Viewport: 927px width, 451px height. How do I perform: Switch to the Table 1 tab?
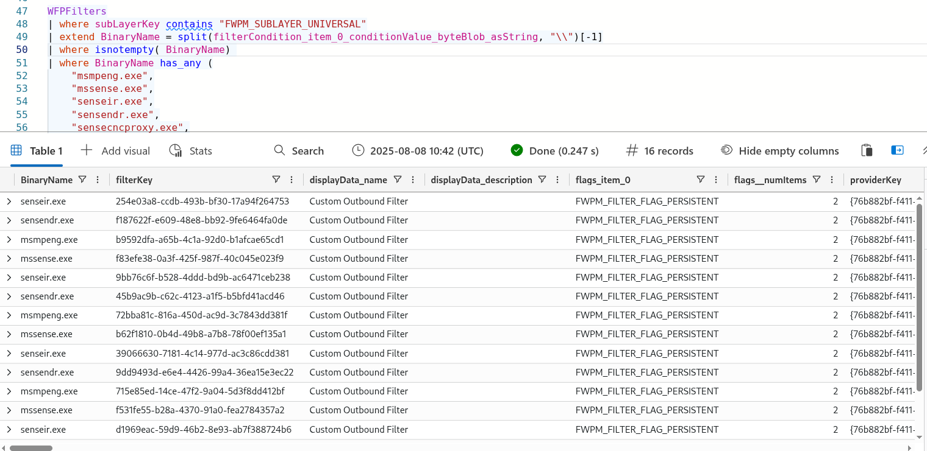pos(37,150)
